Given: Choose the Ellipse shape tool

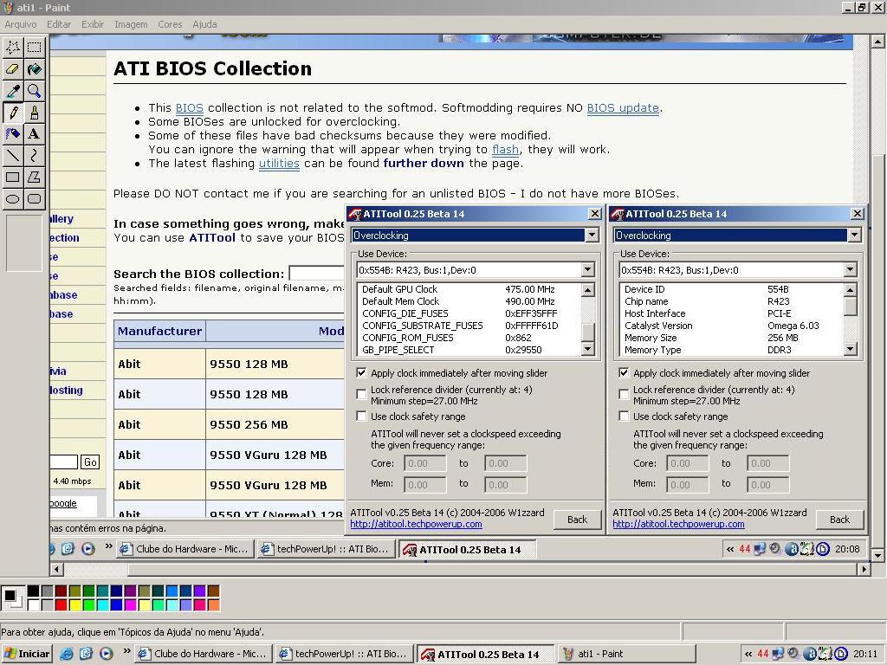Looking at the screenshot, I should [12, 199].
